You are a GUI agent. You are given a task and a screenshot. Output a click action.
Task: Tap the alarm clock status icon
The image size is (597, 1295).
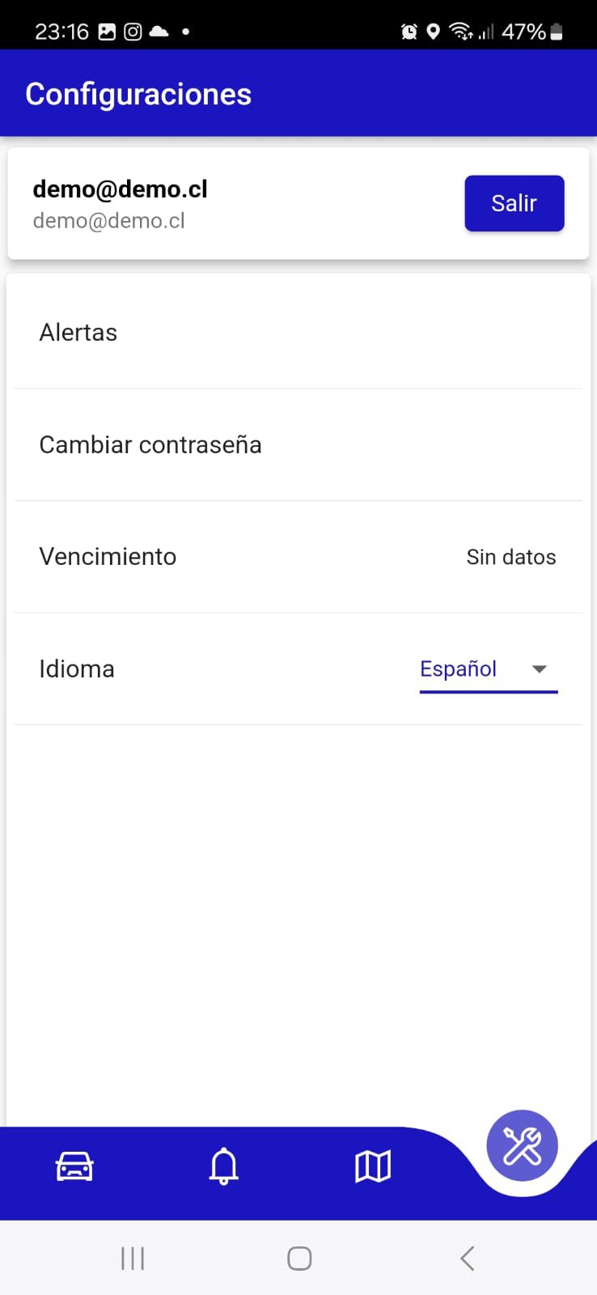tap(409, 32)
